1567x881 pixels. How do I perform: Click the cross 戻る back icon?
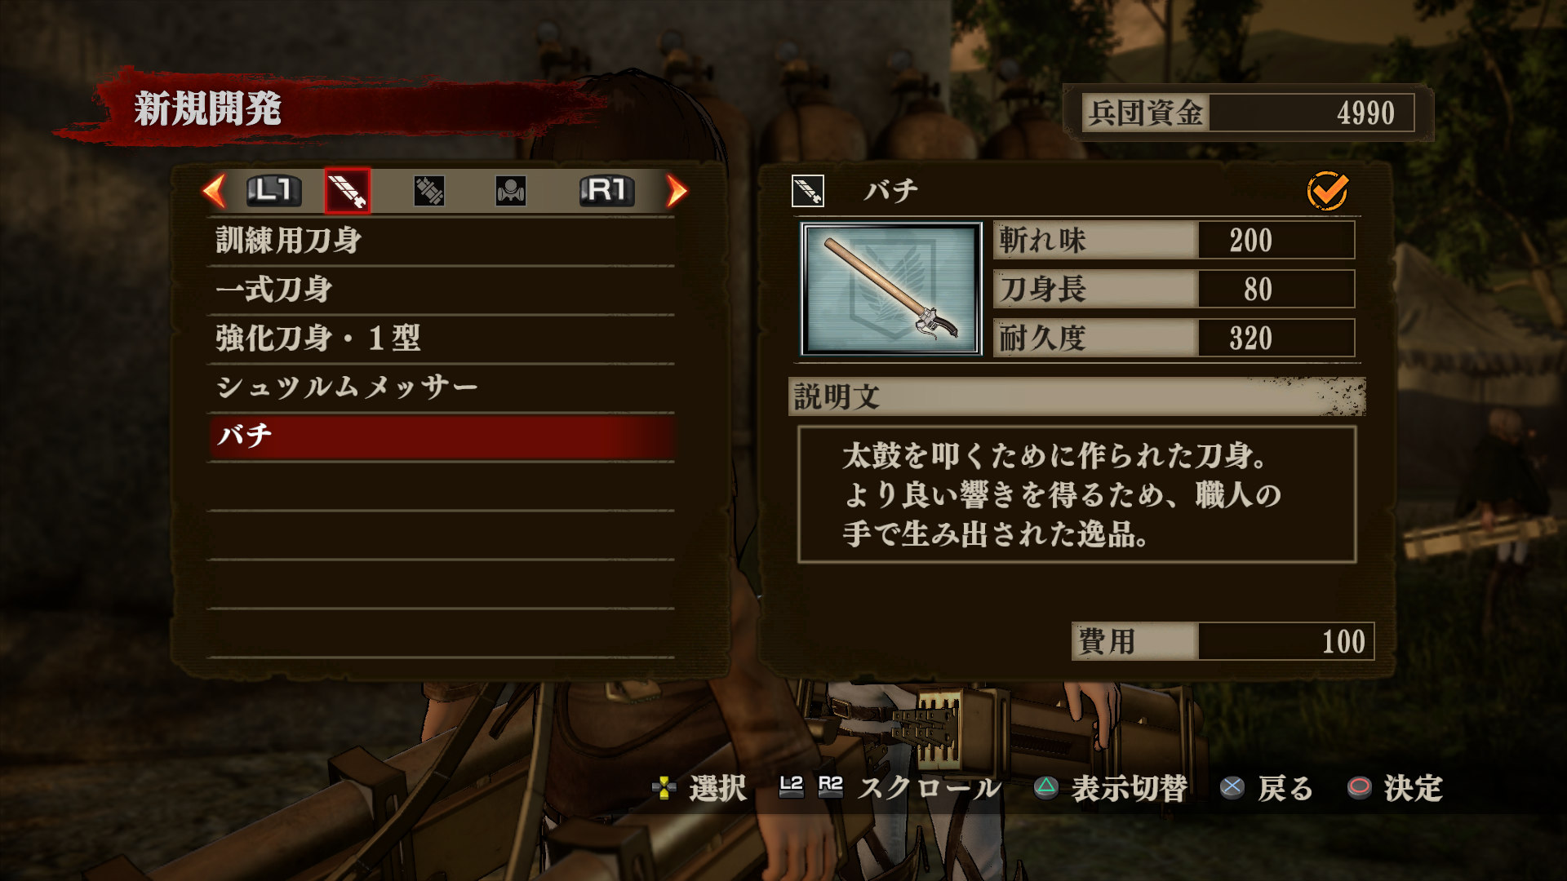click(x=1232, y=787)
